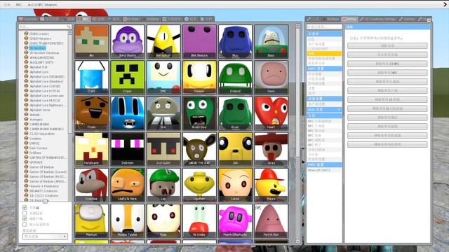This screenshot has height=252, width=449.
Task: Select the green Creeper face icon
Action: point(128,78)
